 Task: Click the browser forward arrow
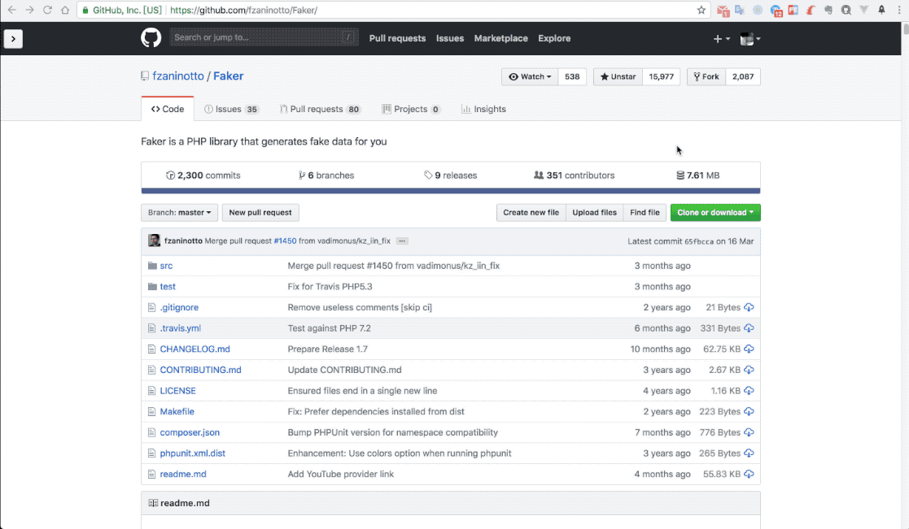point(29,10)
